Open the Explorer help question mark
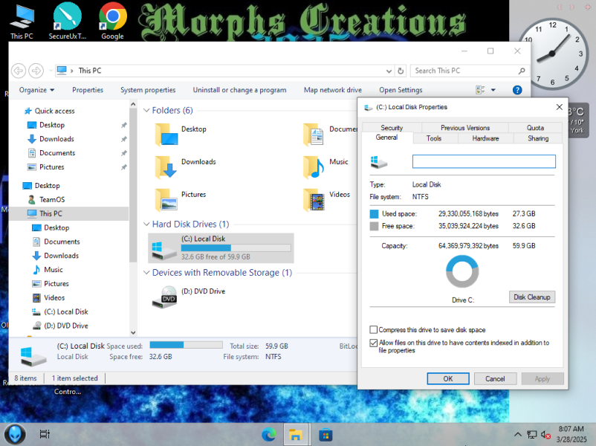 [517, 90]
